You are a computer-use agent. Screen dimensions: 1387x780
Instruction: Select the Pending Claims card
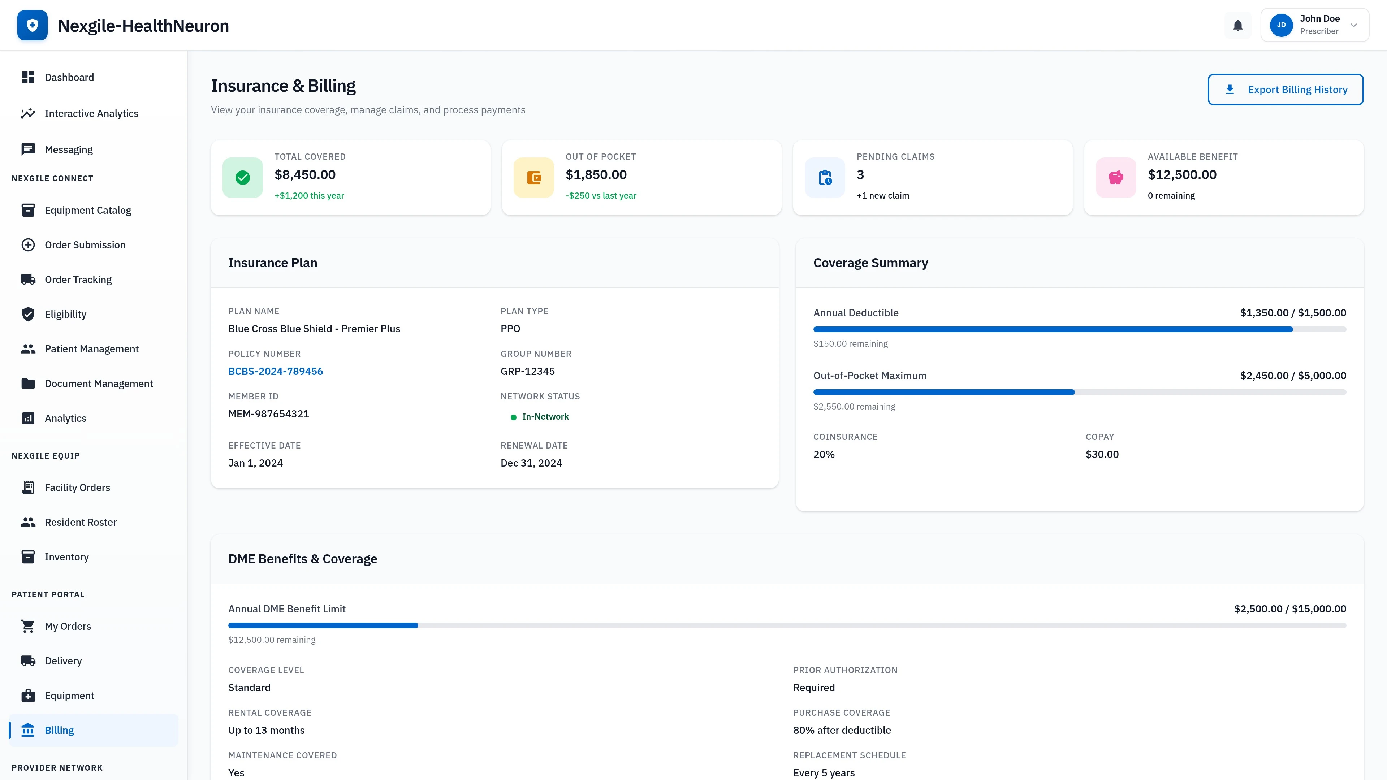click(933, 177)
